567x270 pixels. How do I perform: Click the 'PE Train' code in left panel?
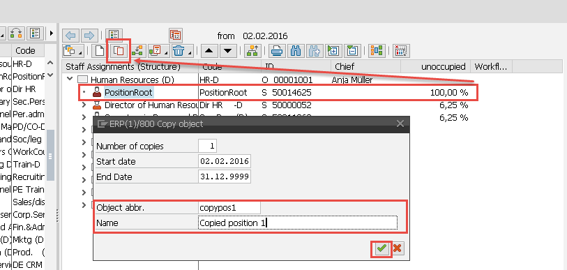(x=29, y=189)
